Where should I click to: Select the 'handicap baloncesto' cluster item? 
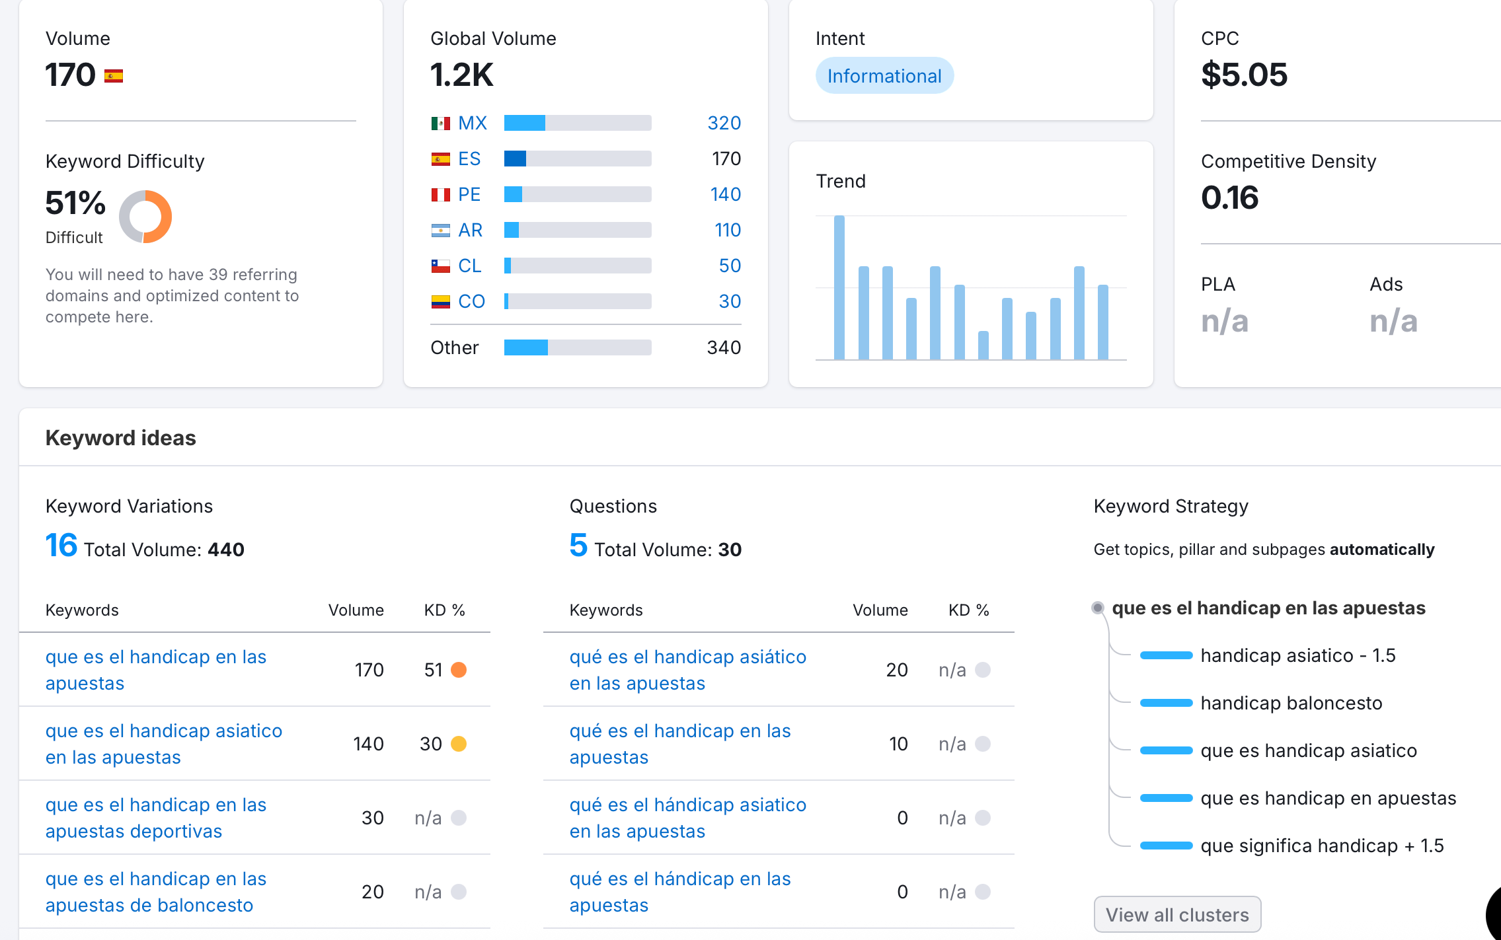click(1291, 703)
